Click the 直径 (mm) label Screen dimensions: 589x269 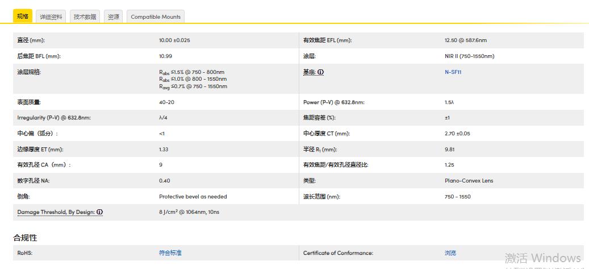click(x=31, y=40)
